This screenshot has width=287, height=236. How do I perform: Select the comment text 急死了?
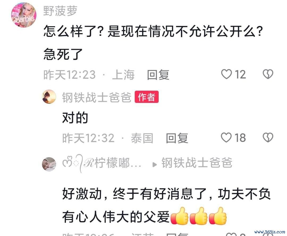point(63,54)
